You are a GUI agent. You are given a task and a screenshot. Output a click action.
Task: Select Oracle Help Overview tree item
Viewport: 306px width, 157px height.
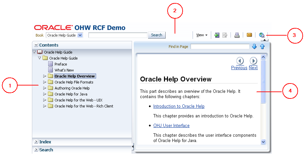[x=75, y=76]
